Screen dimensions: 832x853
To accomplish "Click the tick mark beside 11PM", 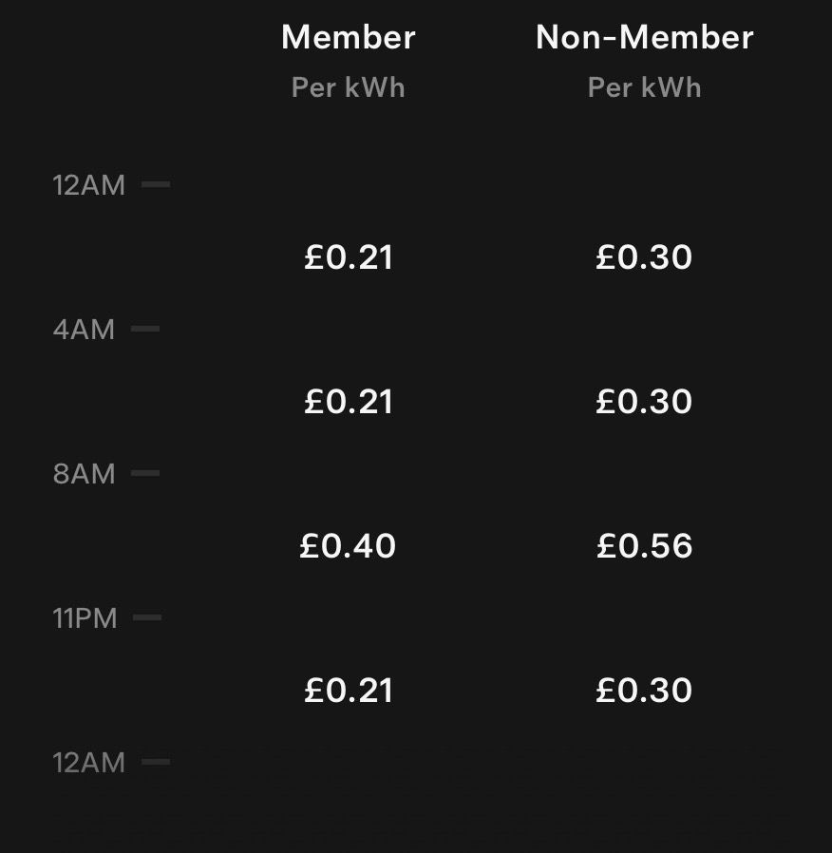I will pos(147,617).
